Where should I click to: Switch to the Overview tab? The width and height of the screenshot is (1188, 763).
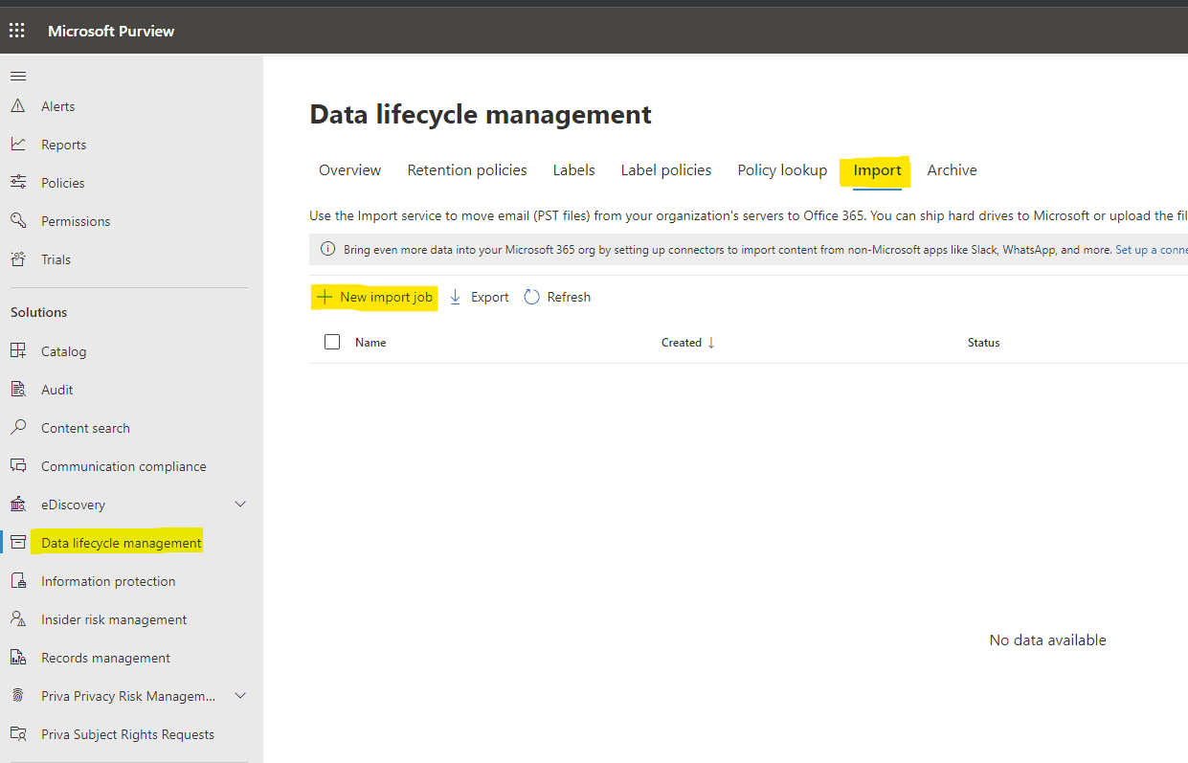[350, 170]
